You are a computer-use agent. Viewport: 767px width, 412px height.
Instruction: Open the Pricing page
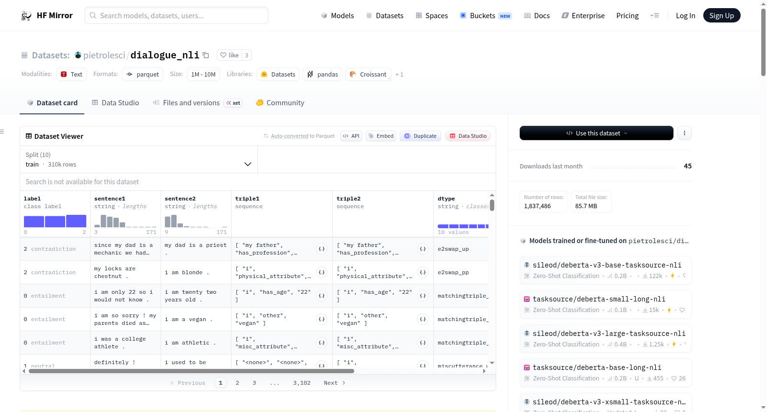click(x=628, y=16)
